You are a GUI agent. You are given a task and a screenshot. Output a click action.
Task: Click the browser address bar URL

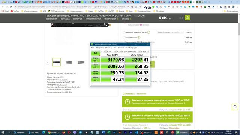click(72, 7)
